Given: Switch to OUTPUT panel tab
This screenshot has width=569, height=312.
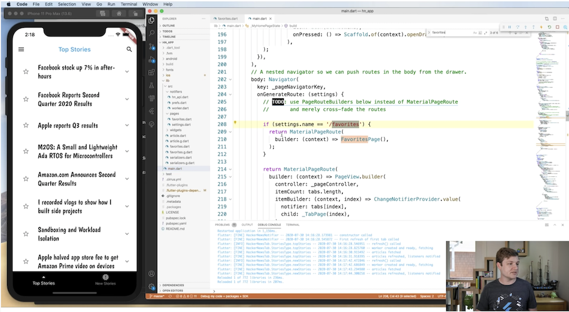Looking at the screenshot, I should tap(247, 225).
